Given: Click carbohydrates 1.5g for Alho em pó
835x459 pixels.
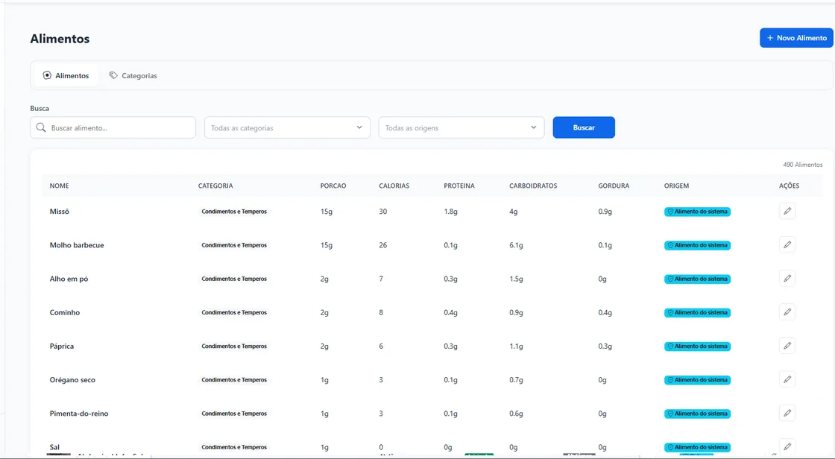Looking at the screenshot, I should point(516,279).
